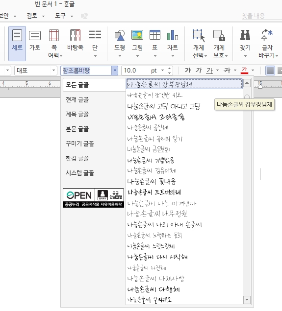This screenshot has height=311, width=282.
Task: Select the 꾸미기 글꼴 category
Action: coord(94,144)
